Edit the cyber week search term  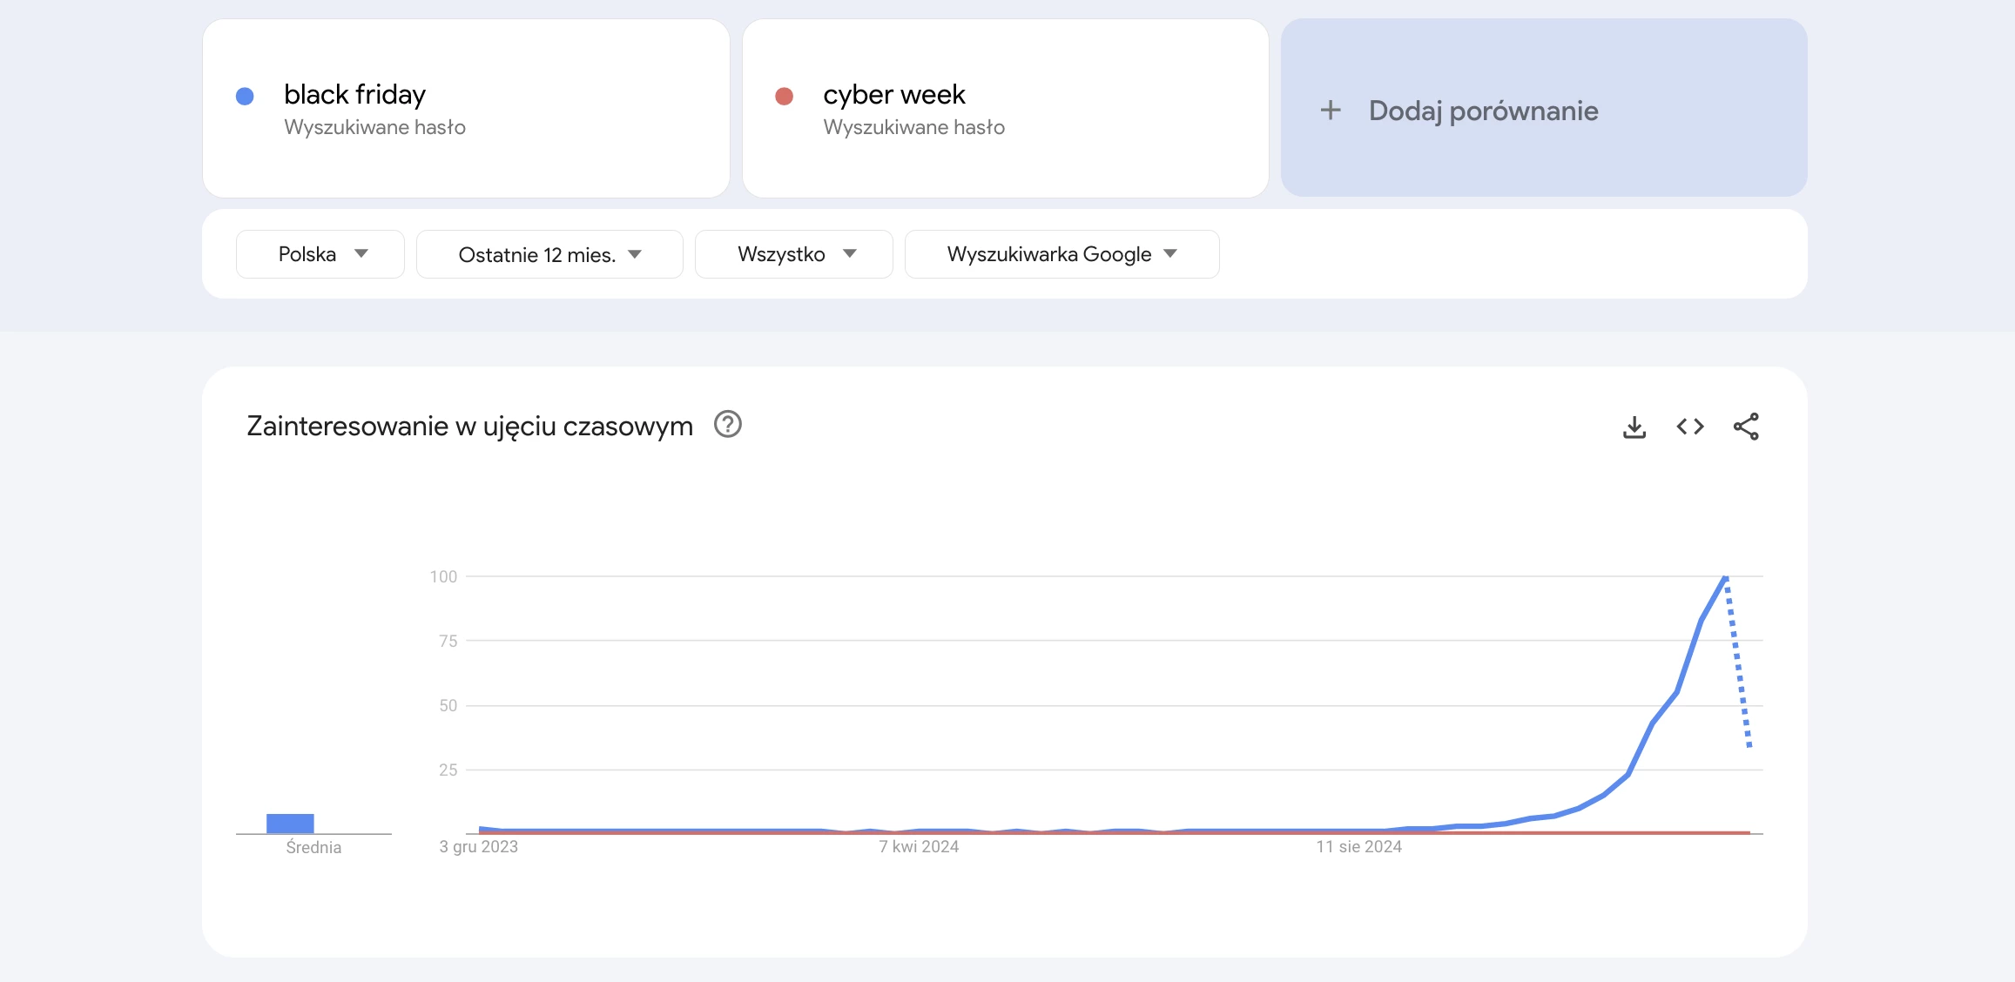pos(894,94)
